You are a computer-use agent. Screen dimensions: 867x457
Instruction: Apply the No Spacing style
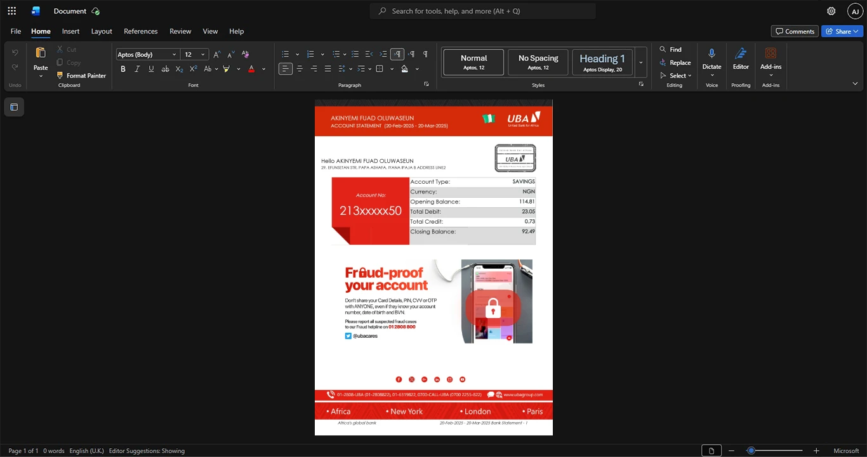(x=538, y=63)
